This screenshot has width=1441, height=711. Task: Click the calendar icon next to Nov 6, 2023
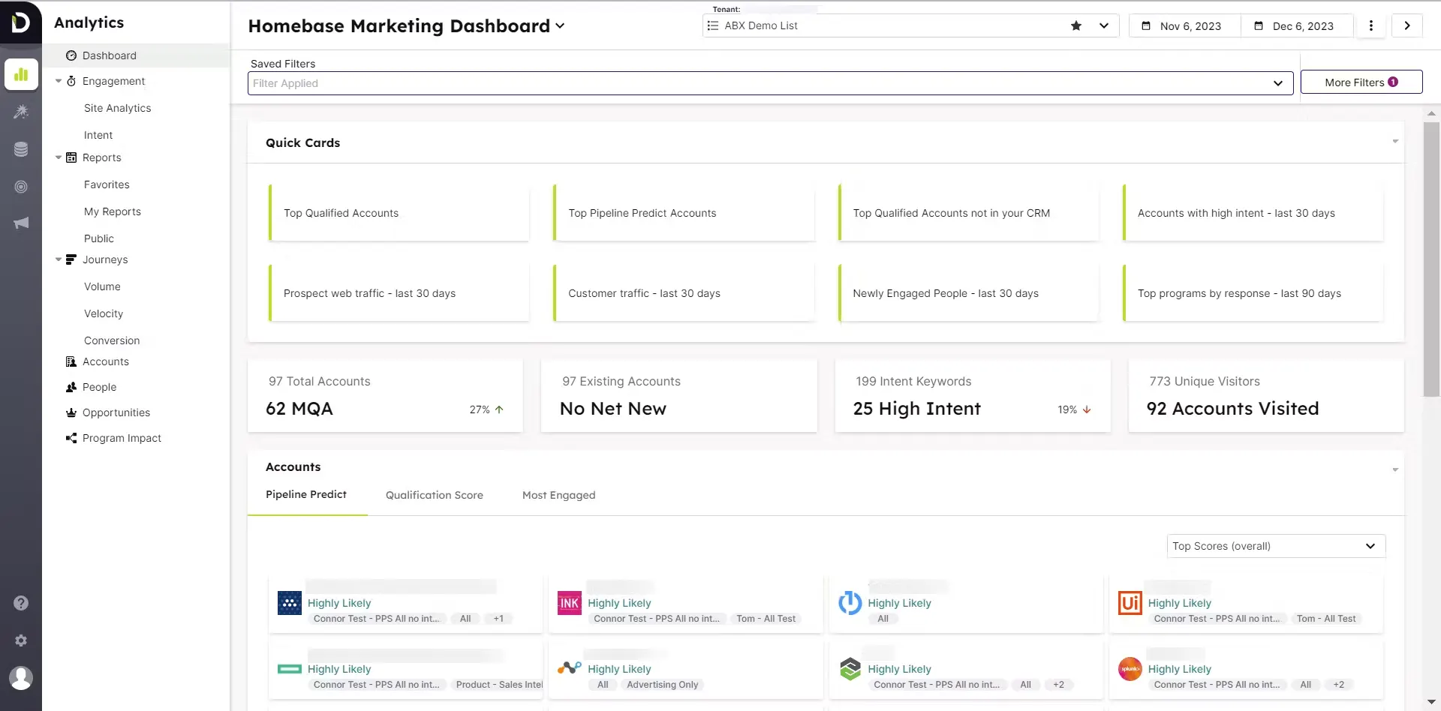click(1146, 25)
